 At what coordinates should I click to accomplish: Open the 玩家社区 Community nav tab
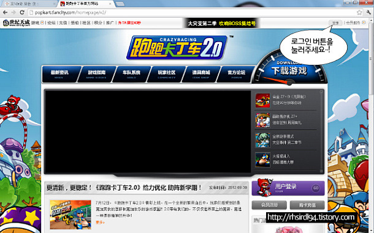167,74
